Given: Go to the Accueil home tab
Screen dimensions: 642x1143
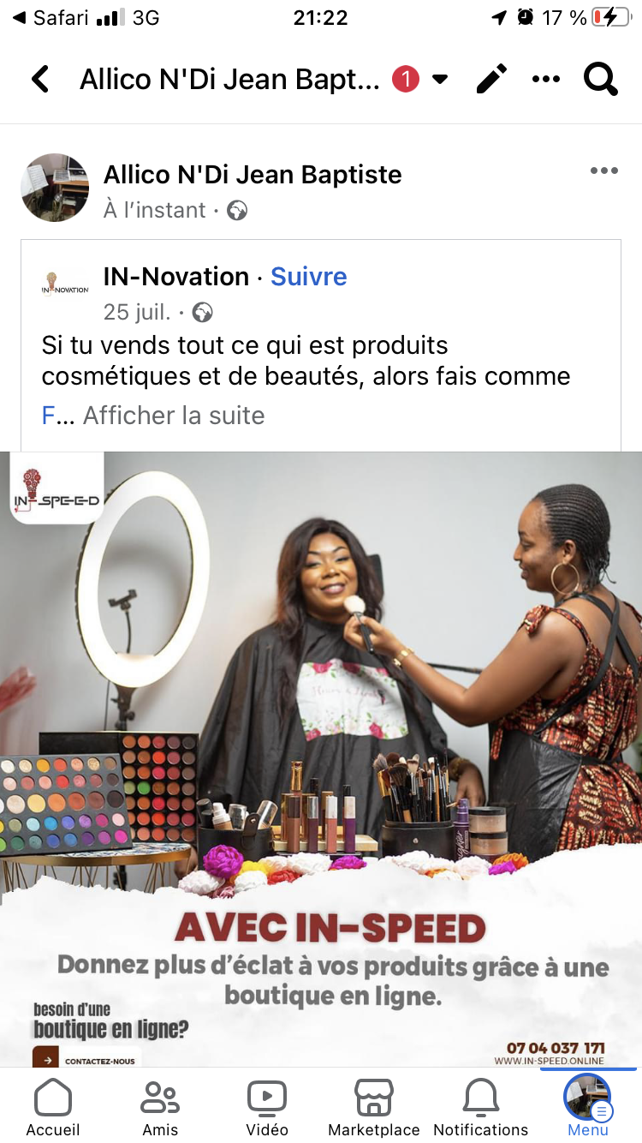Looking at the screenshot, I should [x=53, y=1107].
